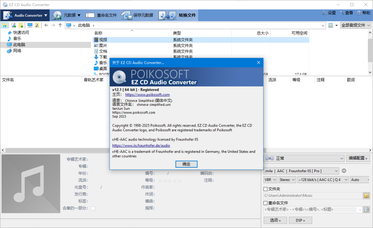Sort by the 可用空间 column header
This screenshot has height=228, width=373.
[290, 33]
